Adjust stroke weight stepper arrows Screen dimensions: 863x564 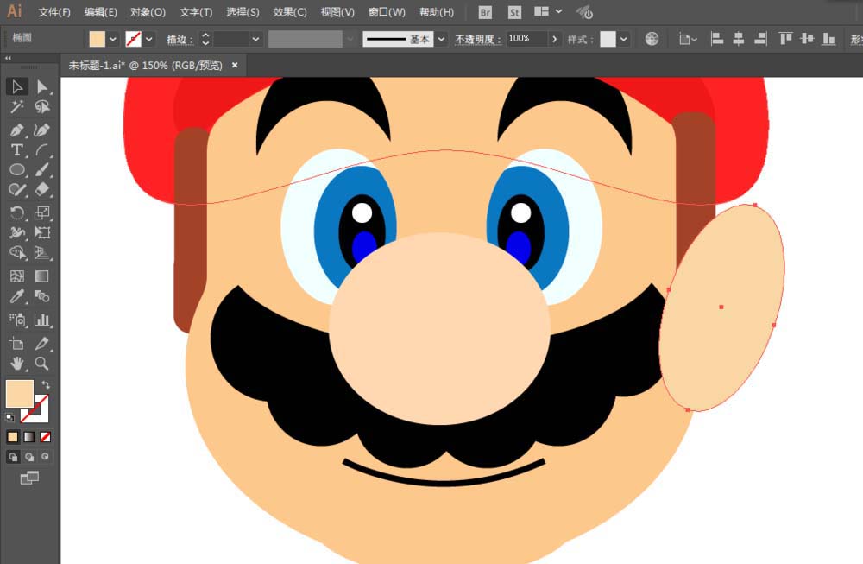[205, 39]
